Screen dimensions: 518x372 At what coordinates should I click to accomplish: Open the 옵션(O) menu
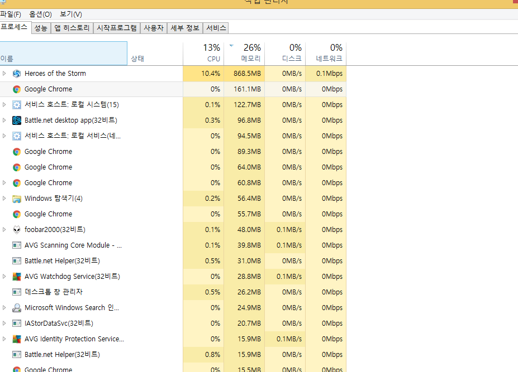tap(40, 14)
